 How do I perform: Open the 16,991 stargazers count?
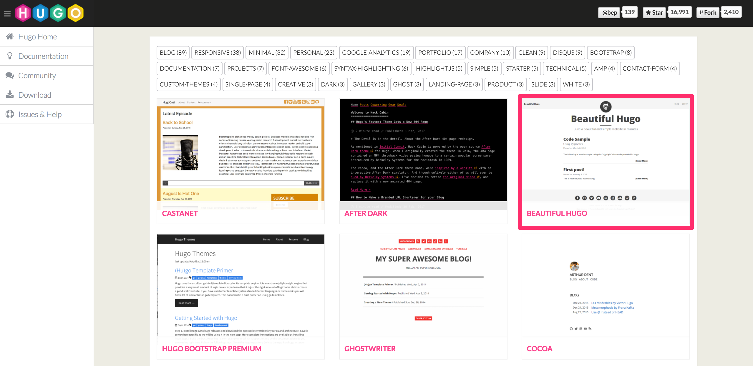[679, 12]
